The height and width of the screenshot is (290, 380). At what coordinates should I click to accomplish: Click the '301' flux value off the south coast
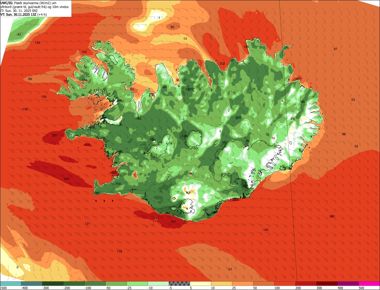pyautogui.click(x=173, y=222)
